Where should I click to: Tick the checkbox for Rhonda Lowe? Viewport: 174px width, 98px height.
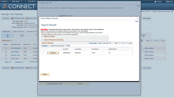click(x=6, y=55)
